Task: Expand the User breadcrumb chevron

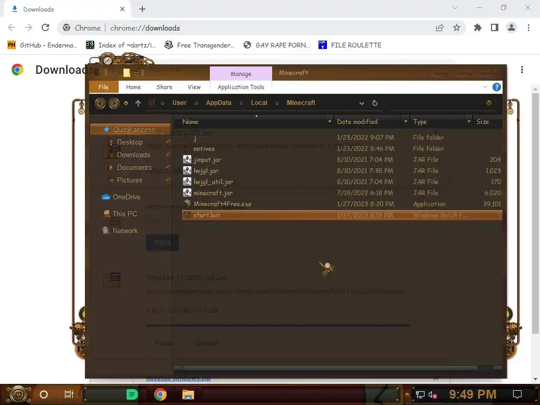Action: [x=196, y=103]
